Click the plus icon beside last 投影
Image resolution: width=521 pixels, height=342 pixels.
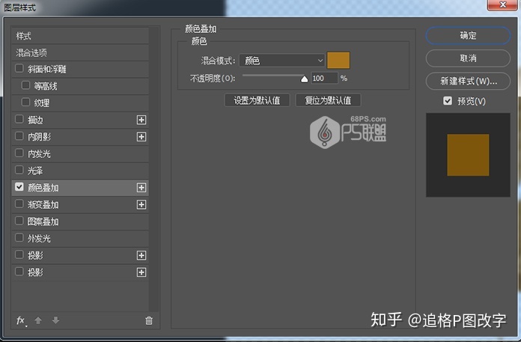pos(141,272)
